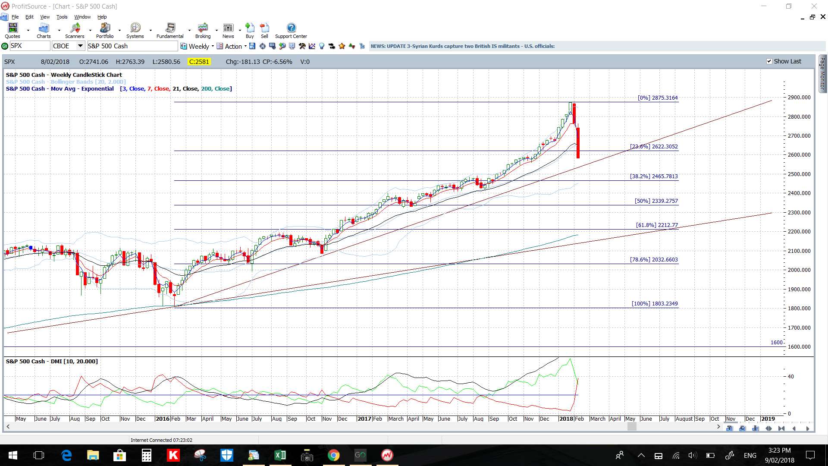Viewport: 828px width, 466px height.
Task: Click the compress time axis bowtie icon
Action: pos(781,428)
